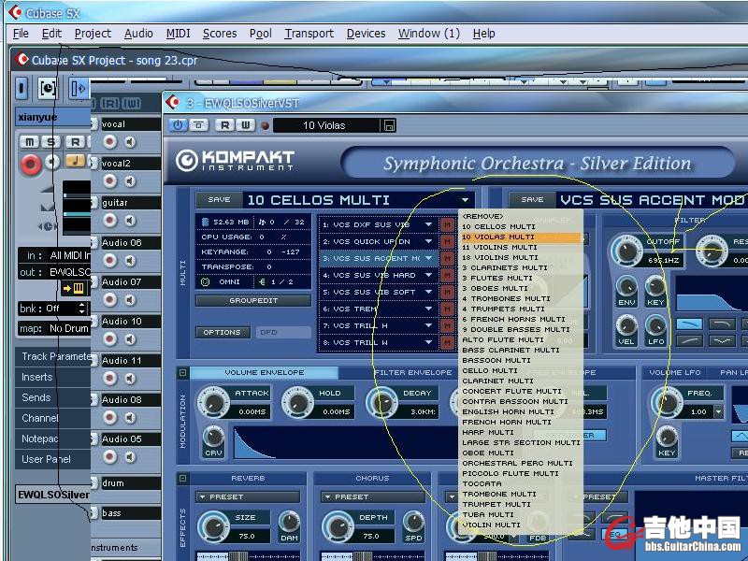Image resolution: width=748 pixels, height=561 pixels.
Task: Click the Attack knob in Volume Envelope
Action: pos(214,403)
